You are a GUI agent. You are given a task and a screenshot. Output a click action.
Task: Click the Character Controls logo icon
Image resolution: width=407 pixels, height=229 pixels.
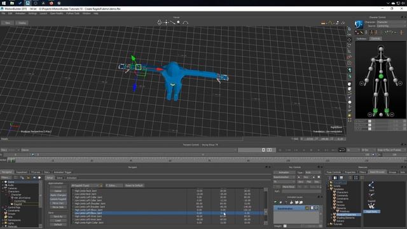pos(359,24)
